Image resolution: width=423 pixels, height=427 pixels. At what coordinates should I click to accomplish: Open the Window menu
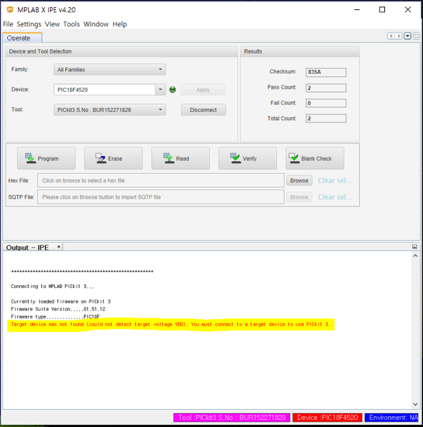click(x=96, y=24)
